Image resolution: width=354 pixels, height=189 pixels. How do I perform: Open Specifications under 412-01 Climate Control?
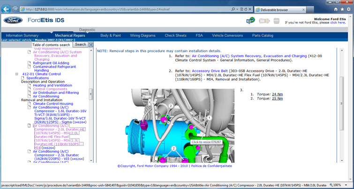click(x=38, y=78)
